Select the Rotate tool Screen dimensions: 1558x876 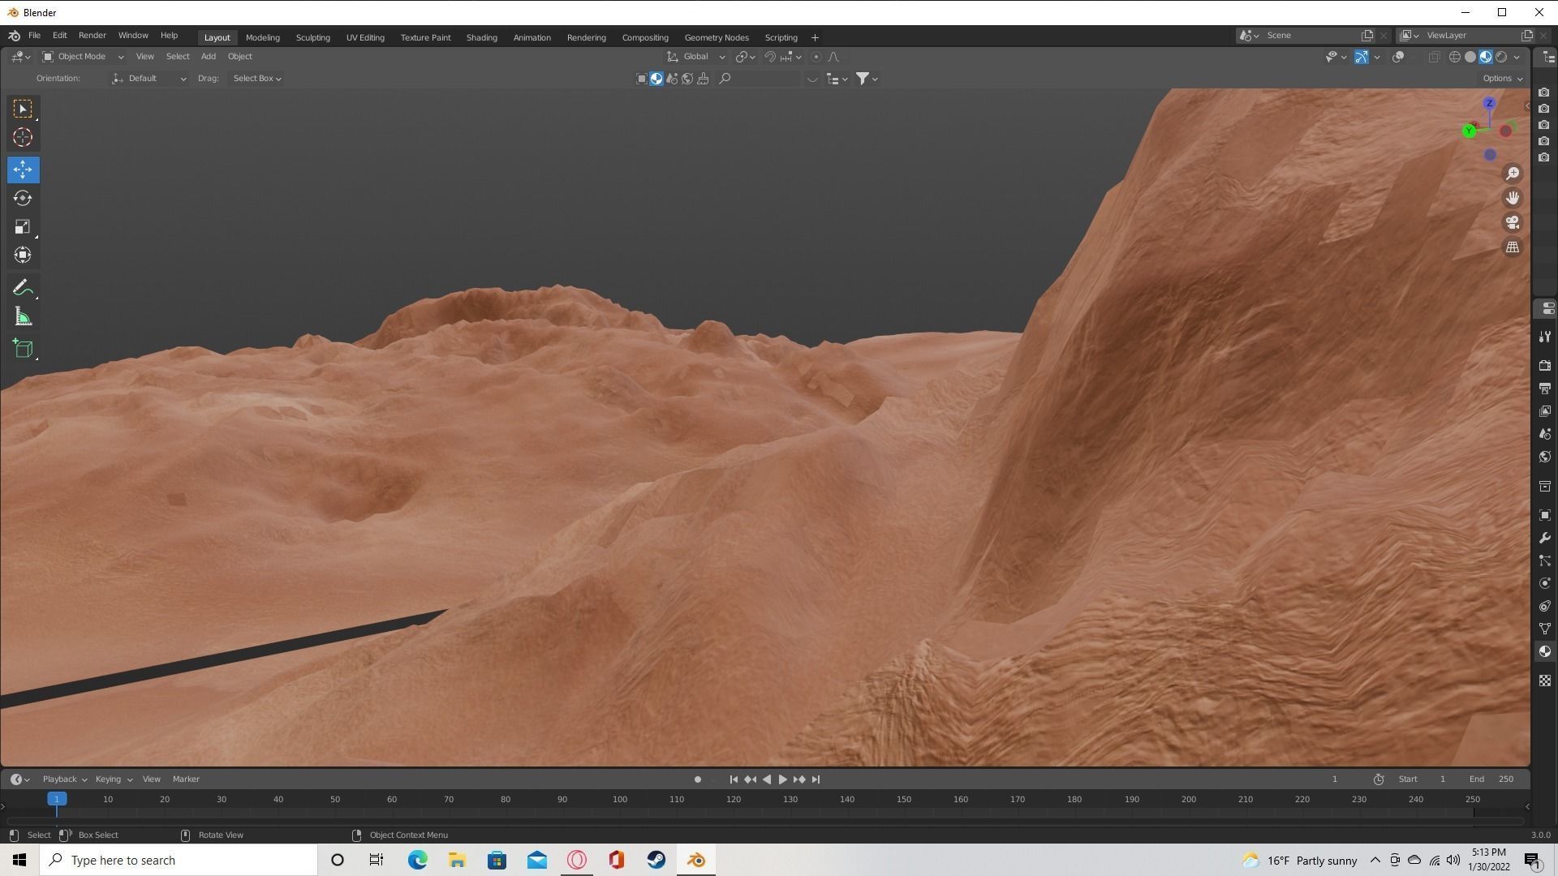[23, 198]
